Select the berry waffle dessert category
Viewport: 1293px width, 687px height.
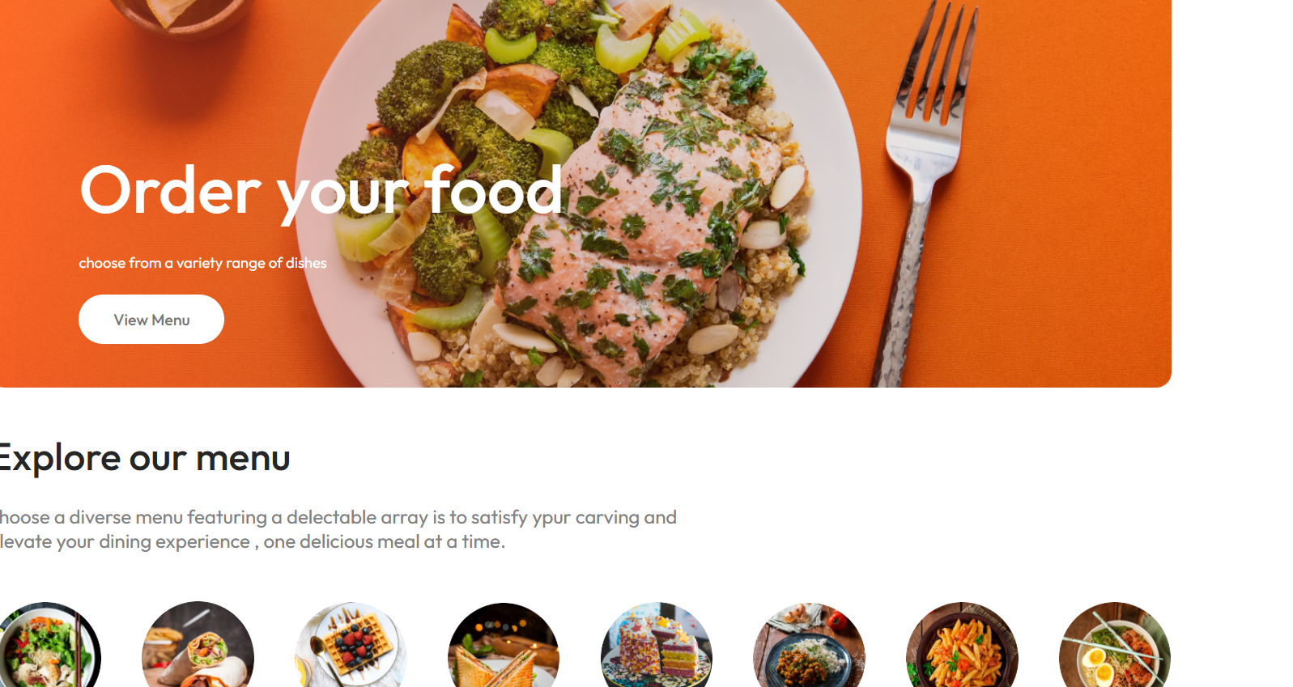[351, 644]
